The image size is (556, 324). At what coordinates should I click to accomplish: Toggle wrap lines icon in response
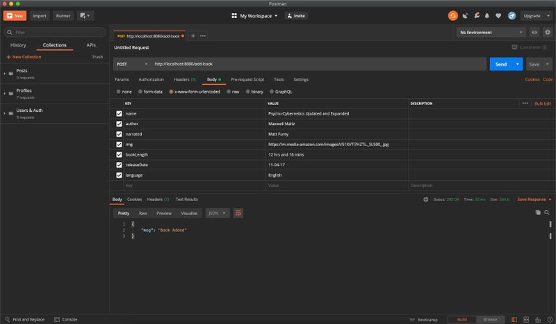click(x=238, y=213)
